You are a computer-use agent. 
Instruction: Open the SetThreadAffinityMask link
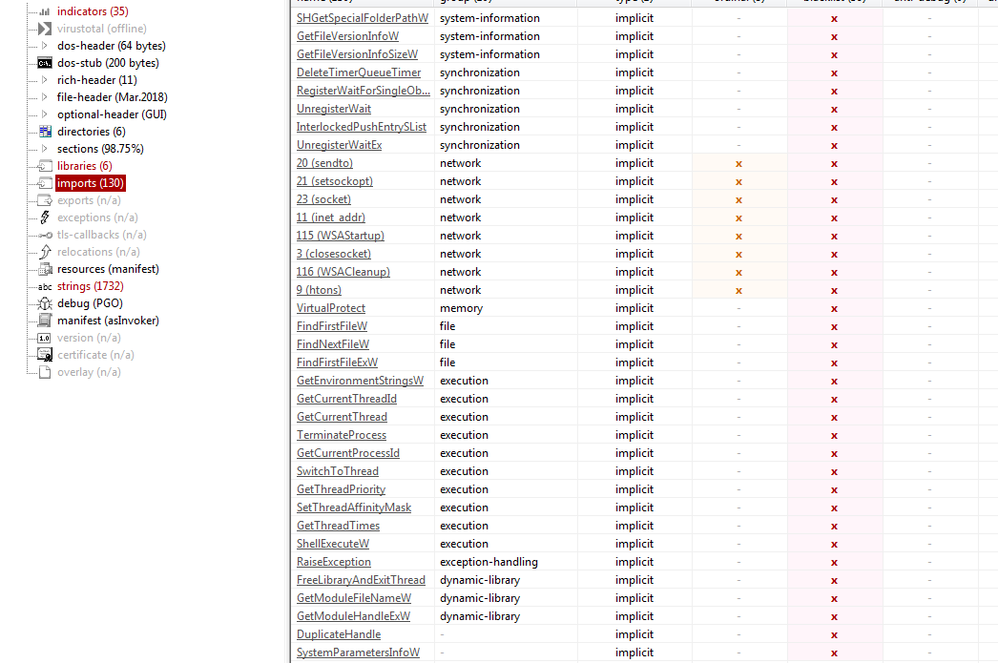point(354,508)
